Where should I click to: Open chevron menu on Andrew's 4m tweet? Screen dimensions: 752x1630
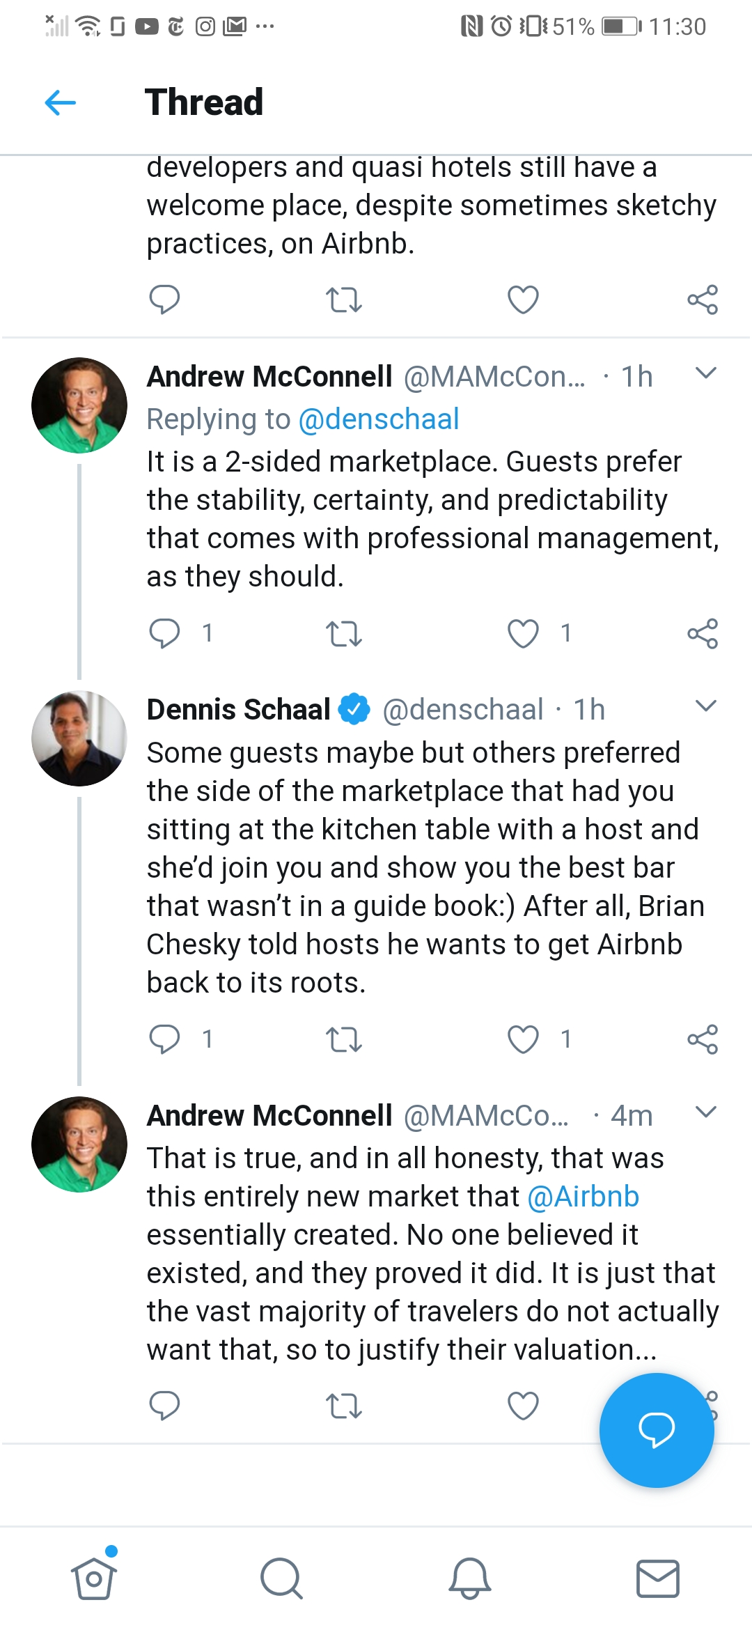[705, 1112]
